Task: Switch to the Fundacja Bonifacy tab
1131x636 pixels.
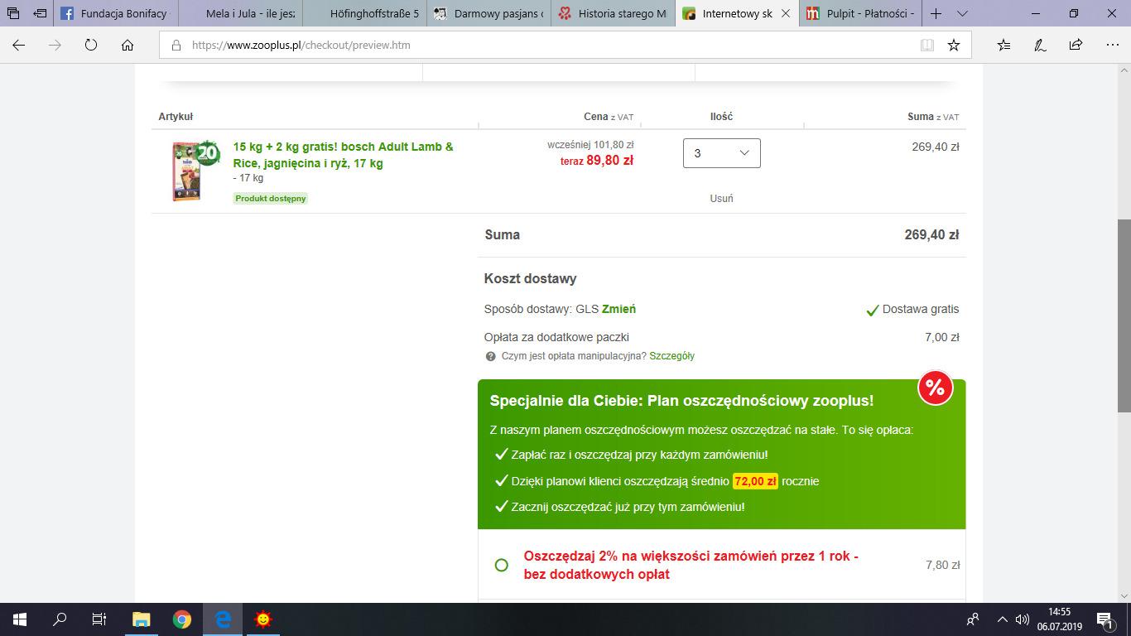Action: coord(116,13)
